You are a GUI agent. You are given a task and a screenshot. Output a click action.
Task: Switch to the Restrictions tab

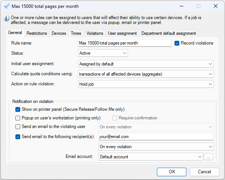click(37, 33)
